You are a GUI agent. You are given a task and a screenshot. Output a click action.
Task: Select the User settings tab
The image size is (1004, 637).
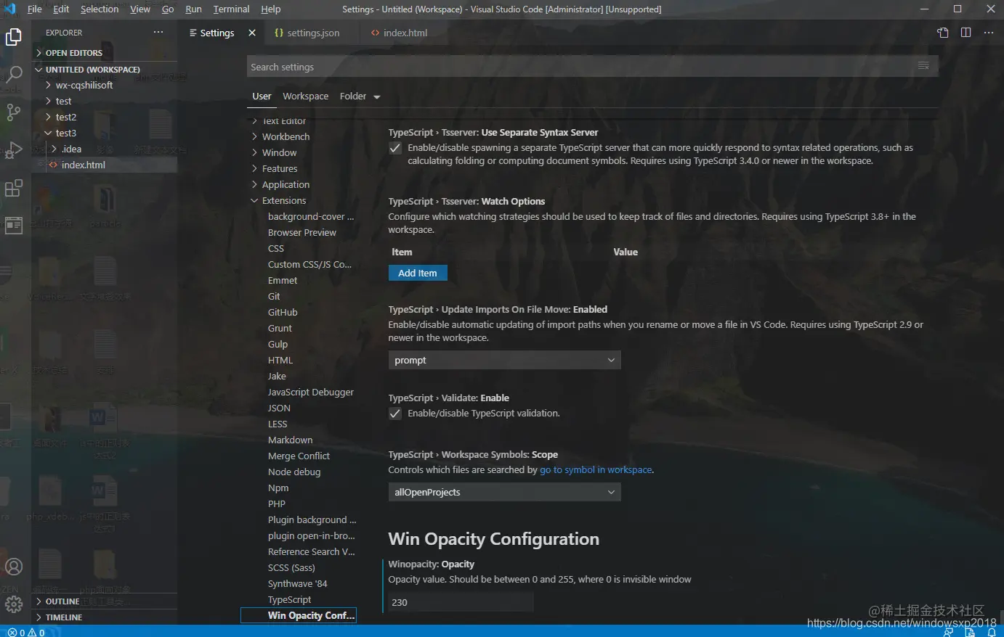262,96
